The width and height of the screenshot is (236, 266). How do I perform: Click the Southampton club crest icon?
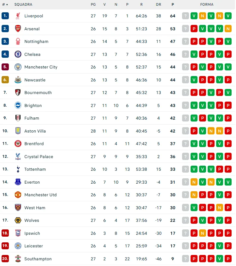[x=18, y=259]
